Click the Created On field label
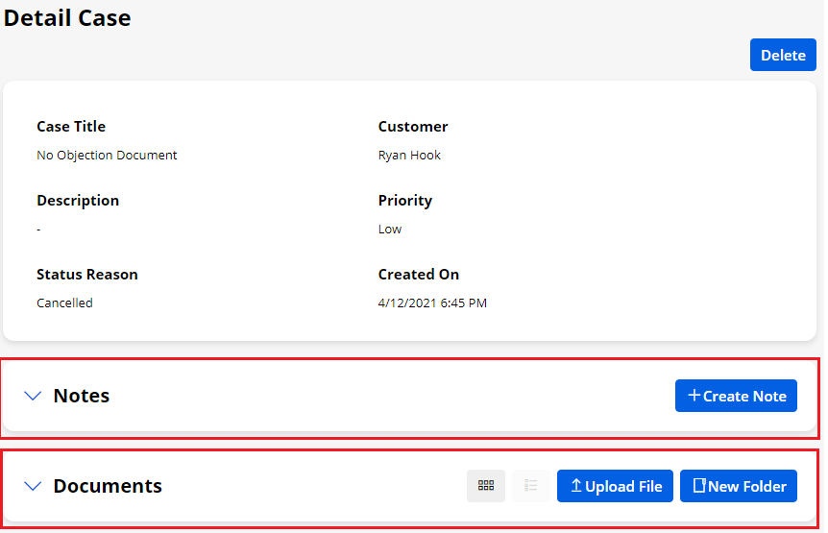The height and width of the screenshot is (533, 828). tap(419, 275)
